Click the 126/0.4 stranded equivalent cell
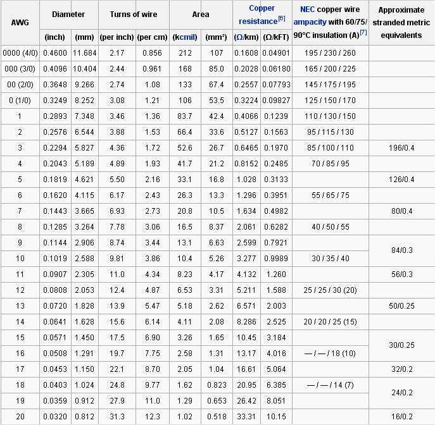The height and width of the screenshot is (425, 435). (x=401, y=179)
